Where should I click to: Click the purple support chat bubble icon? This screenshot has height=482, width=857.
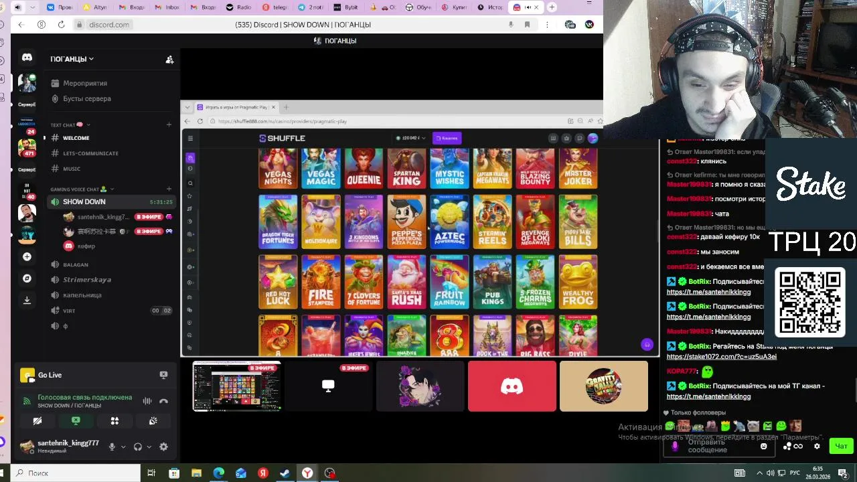647,345
